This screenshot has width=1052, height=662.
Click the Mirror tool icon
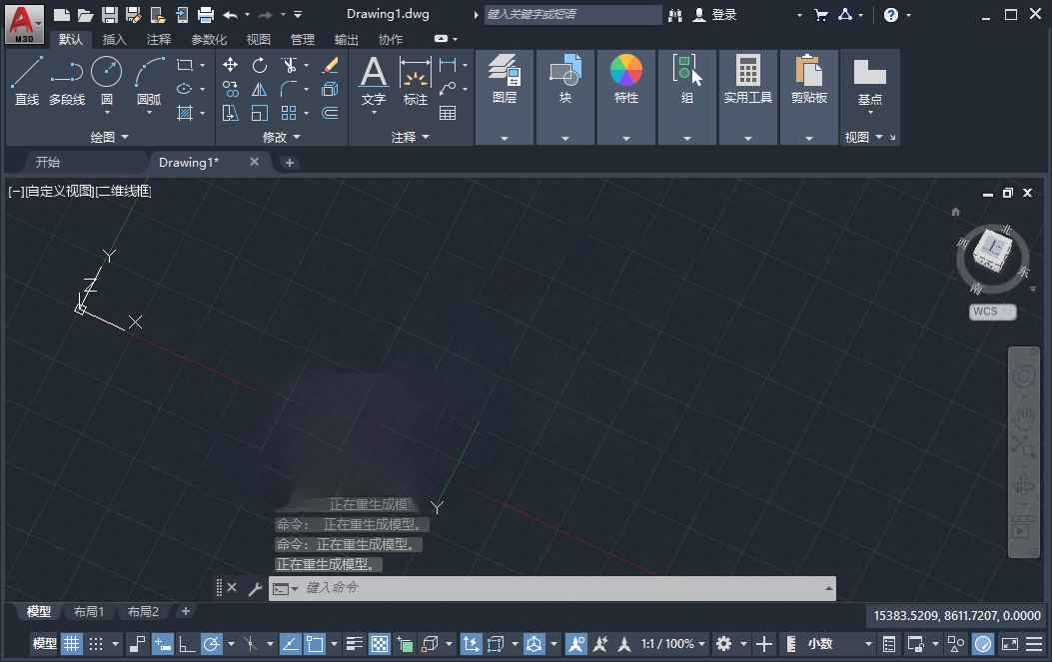point(259,89)
